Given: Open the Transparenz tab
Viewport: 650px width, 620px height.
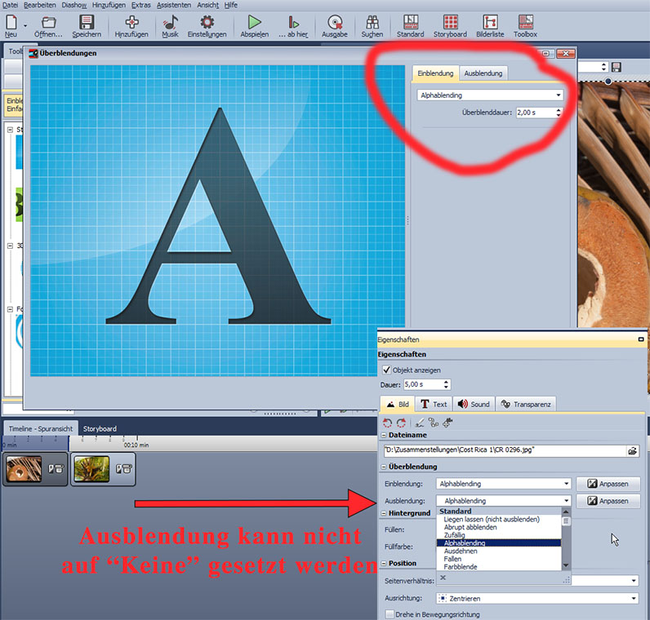Looking at the screenshot, I should coord(528,404).
